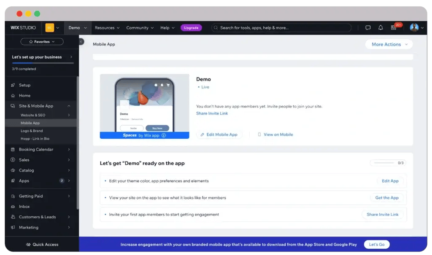This screenshot has width=432, height=255.
Task: Click the chat messages icon in top bar
Action: point(368,28)
